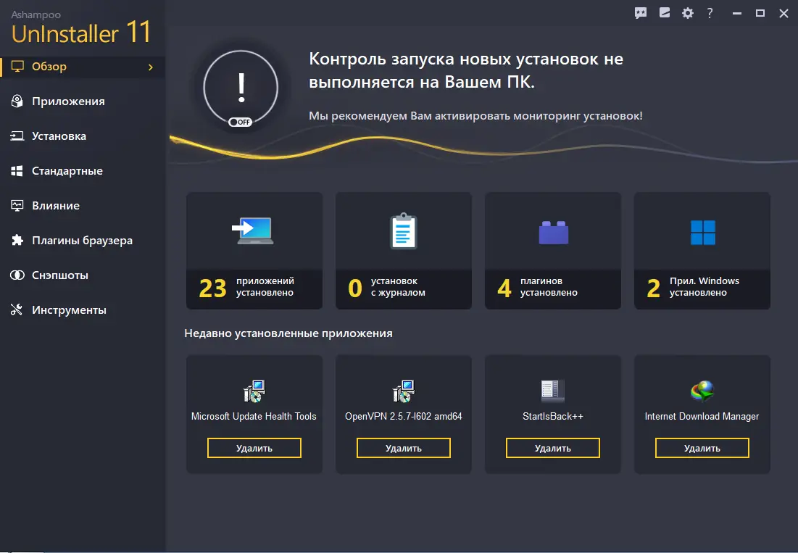The height and width of the screenshot is (553, 798).
Task: Open the feedback/rating dialog via the stars icon
Action: (x=641, y=13)
